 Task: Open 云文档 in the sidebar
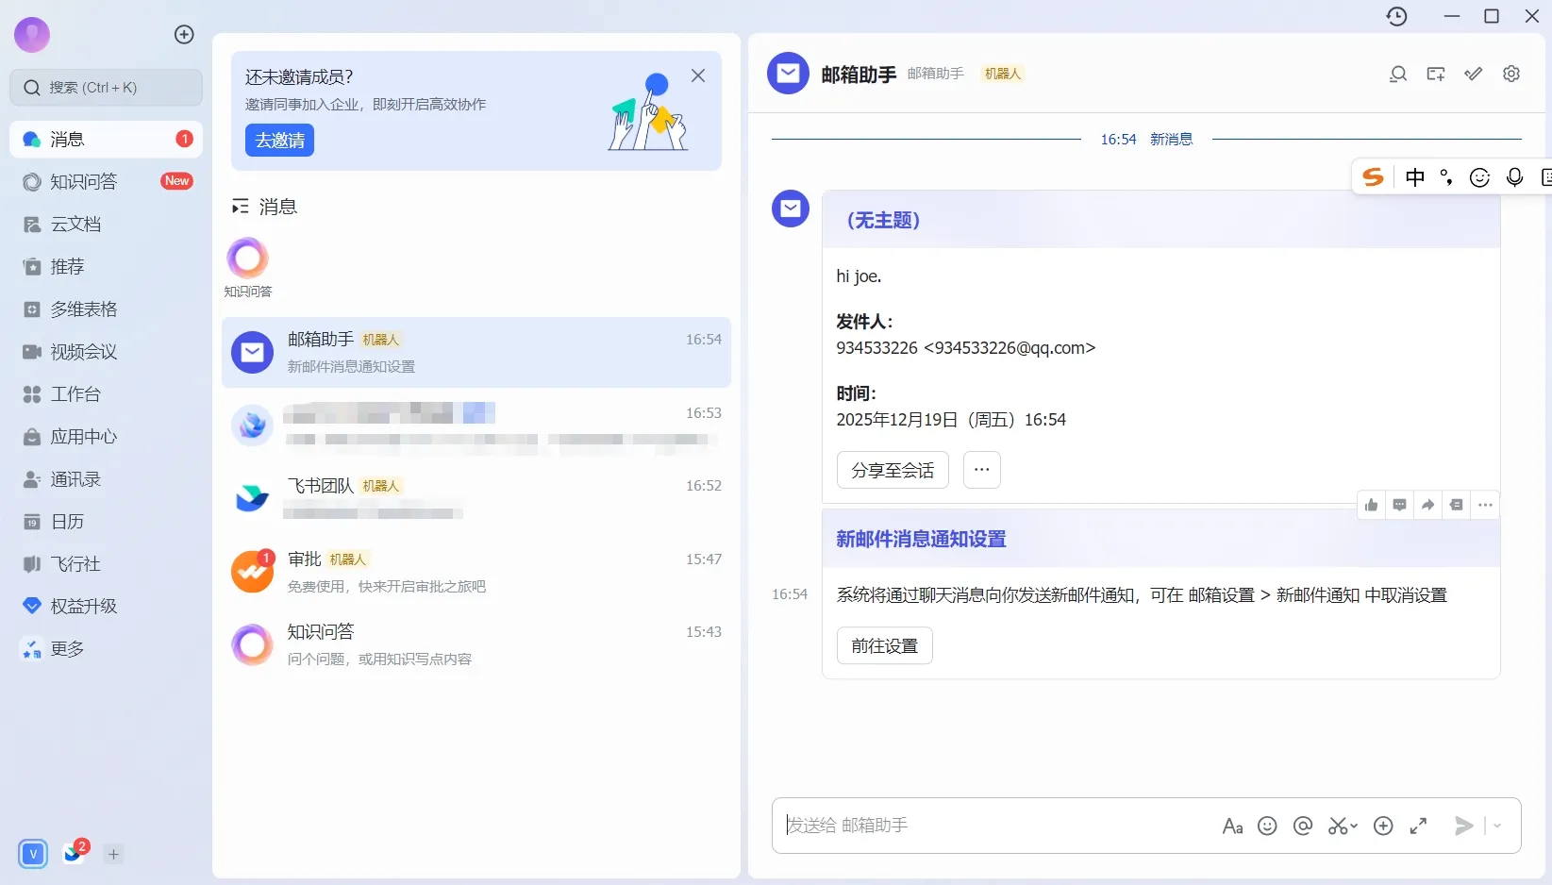[75, 224]
